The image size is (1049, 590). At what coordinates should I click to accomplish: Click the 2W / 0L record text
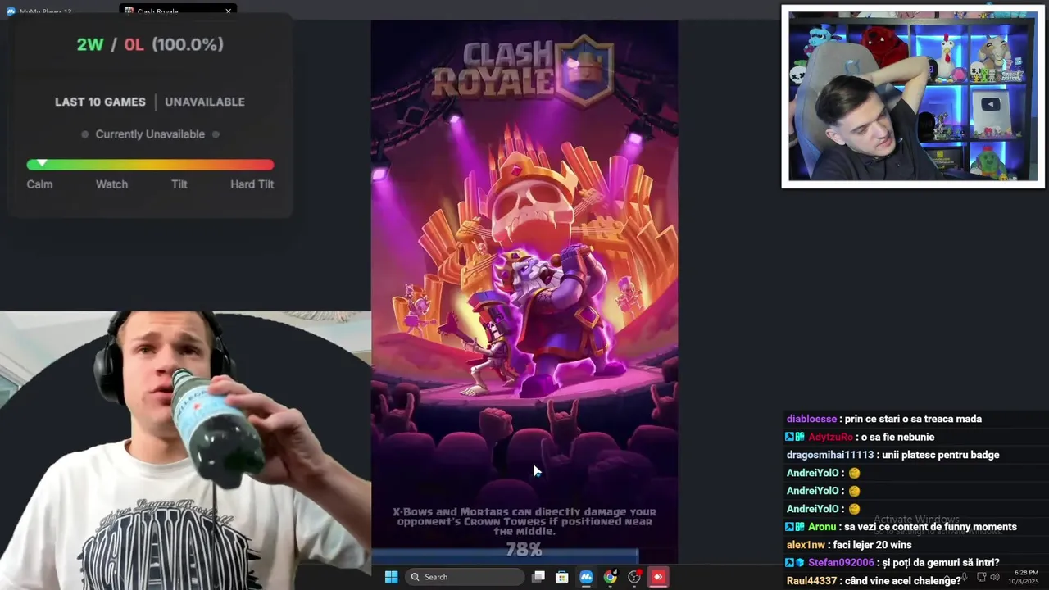tap(150, 44)
